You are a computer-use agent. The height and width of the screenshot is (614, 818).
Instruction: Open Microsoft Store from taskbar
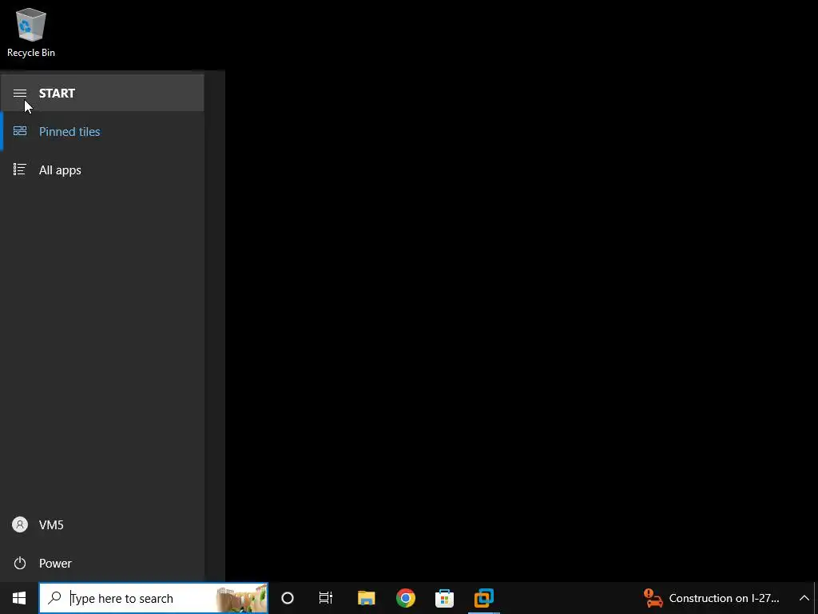(x=444, y=598)
